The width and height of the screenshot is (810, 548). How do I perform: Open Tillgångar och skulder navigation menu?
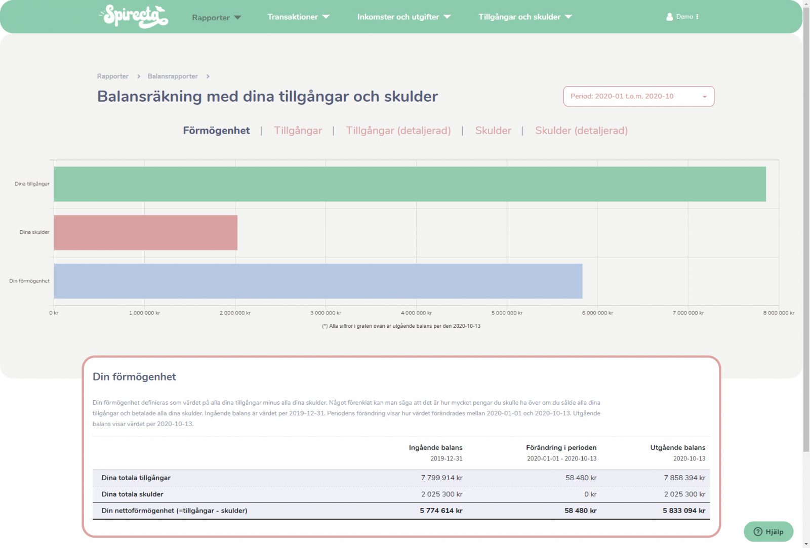point(525,17)
